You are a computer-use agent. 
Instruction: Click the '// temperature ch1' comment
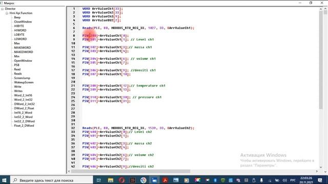(x=148, y=86)
